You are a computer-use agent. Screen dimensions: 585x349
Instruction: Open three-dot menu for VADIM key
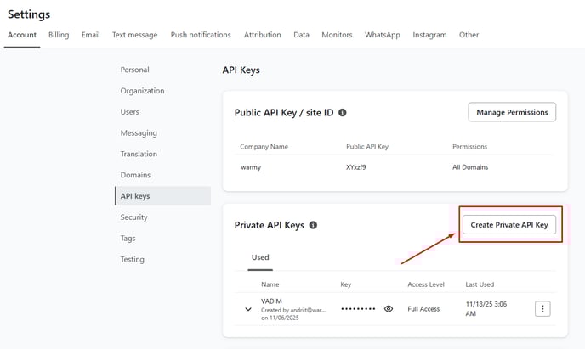(542, 309)
